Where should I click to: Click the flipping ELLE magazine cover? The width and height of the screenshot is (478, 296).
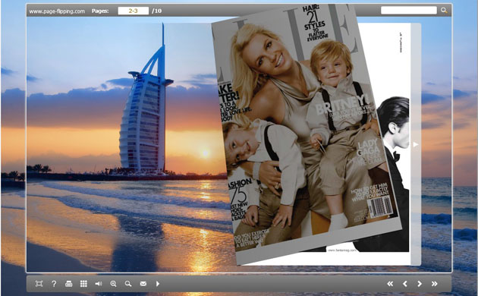306,134
